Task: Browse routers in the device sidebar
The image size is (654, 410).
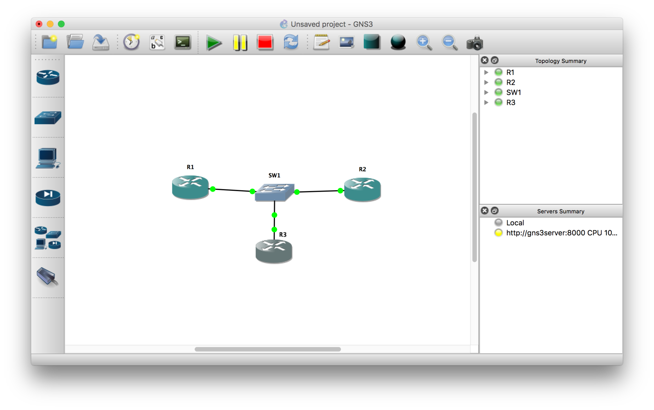Action: [x=48, y=77]
